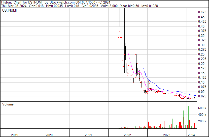Click the 600 k volume axis label
Image resolution: width=209 pixels, height=137 pixels.
[202, 108]
